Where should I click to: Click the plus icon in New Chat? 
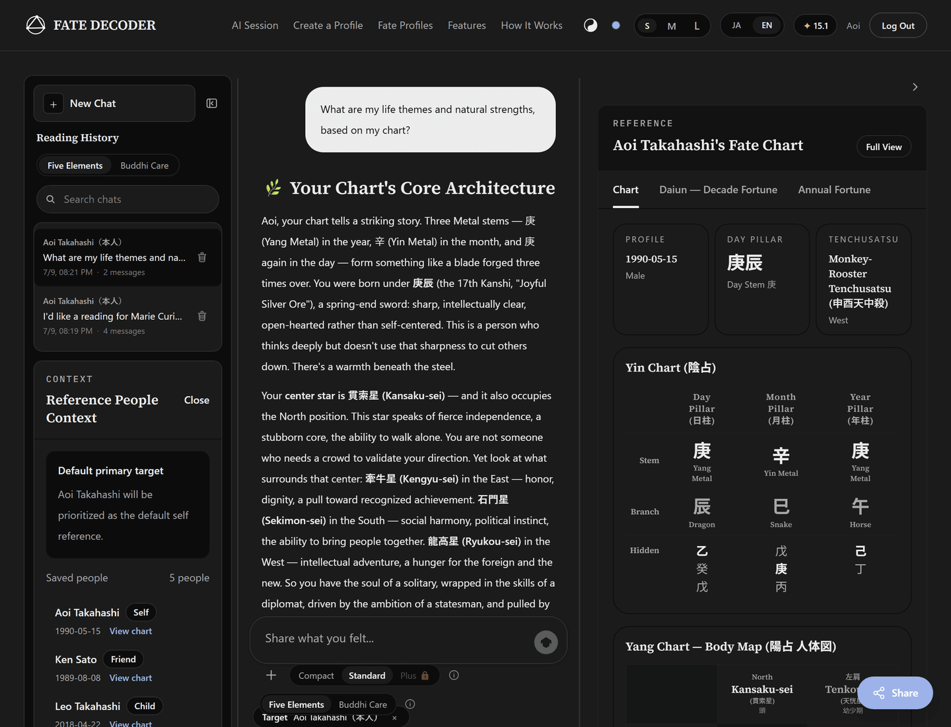(53, 104)
